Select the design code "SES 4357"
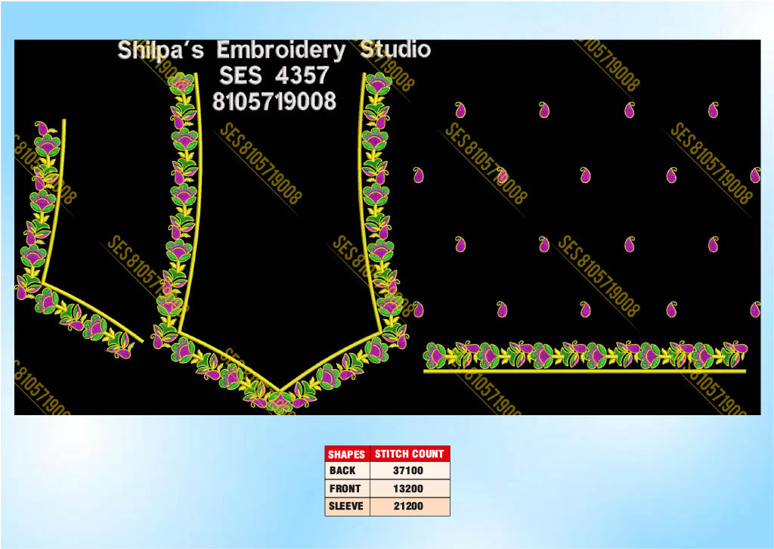 pos(274,76)
